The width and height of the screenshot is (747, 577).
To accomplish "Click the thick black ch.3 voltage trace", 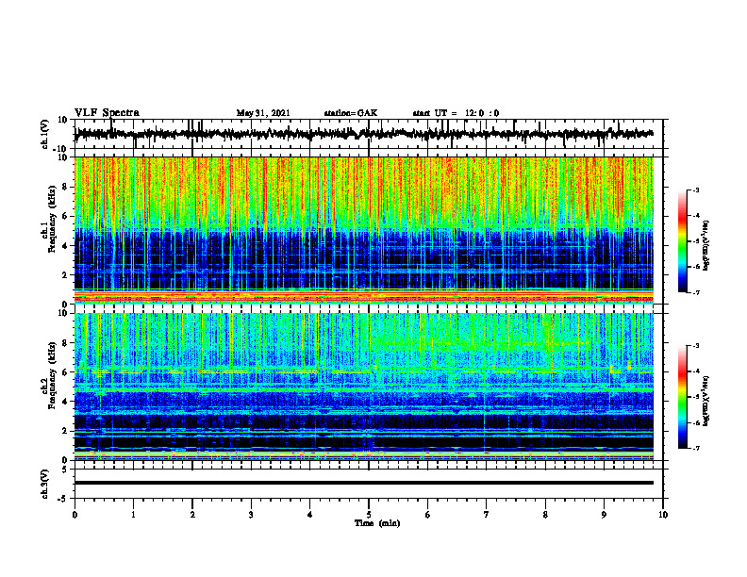I will 364,483.
